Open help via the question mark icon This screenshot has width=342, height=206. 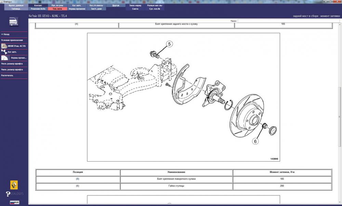point(8,194)
